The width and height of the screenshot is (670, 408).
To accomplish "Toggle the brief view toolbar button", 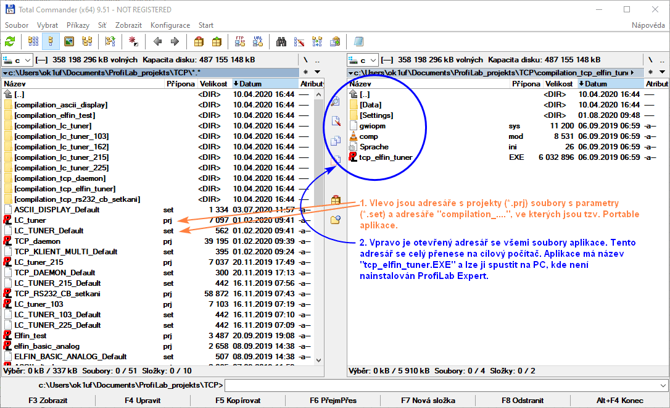I will [x=33, y=41].
